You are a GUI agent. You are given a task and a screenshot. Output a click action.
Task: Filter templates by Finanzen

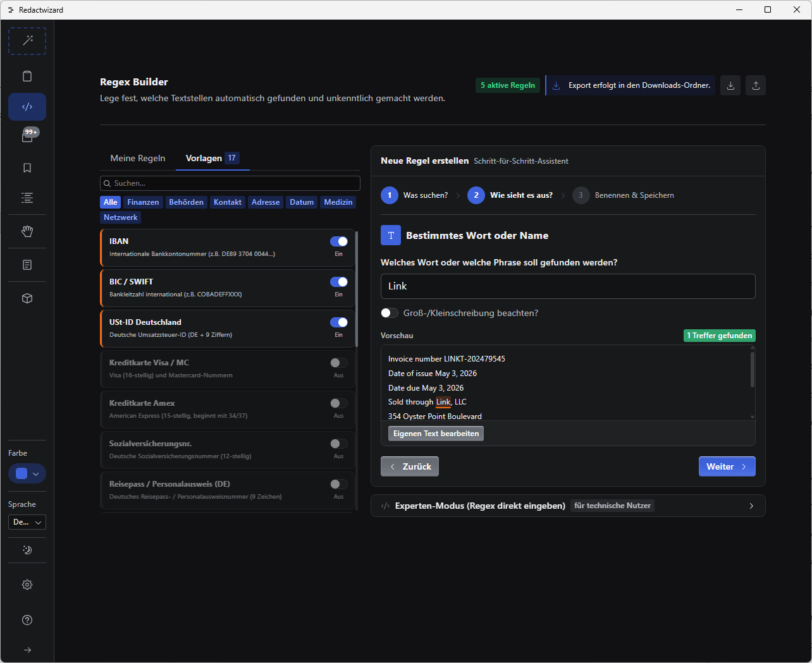143,202
